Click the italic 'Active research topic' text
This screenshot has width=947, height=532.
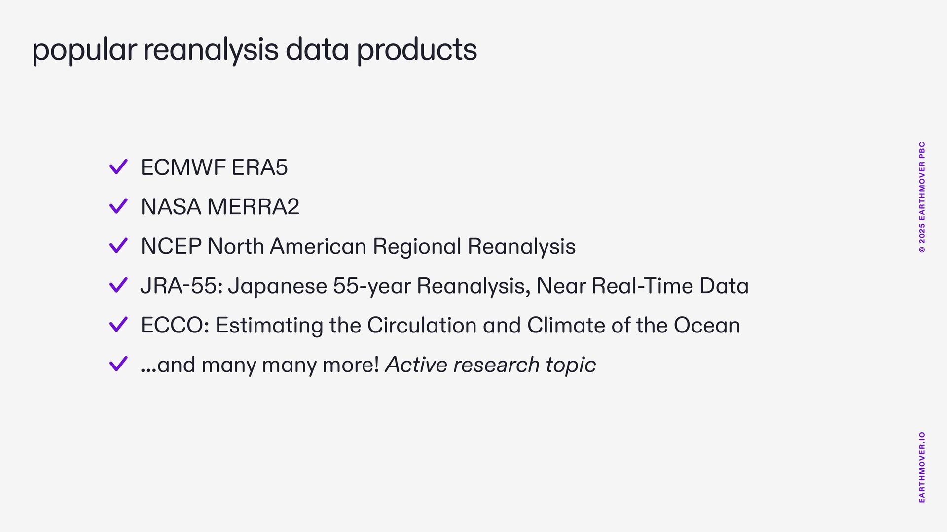coord(490,365)
